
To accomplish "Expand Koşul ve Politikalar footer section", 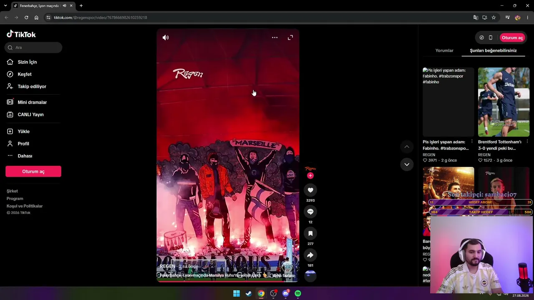I will click(25, 206).
